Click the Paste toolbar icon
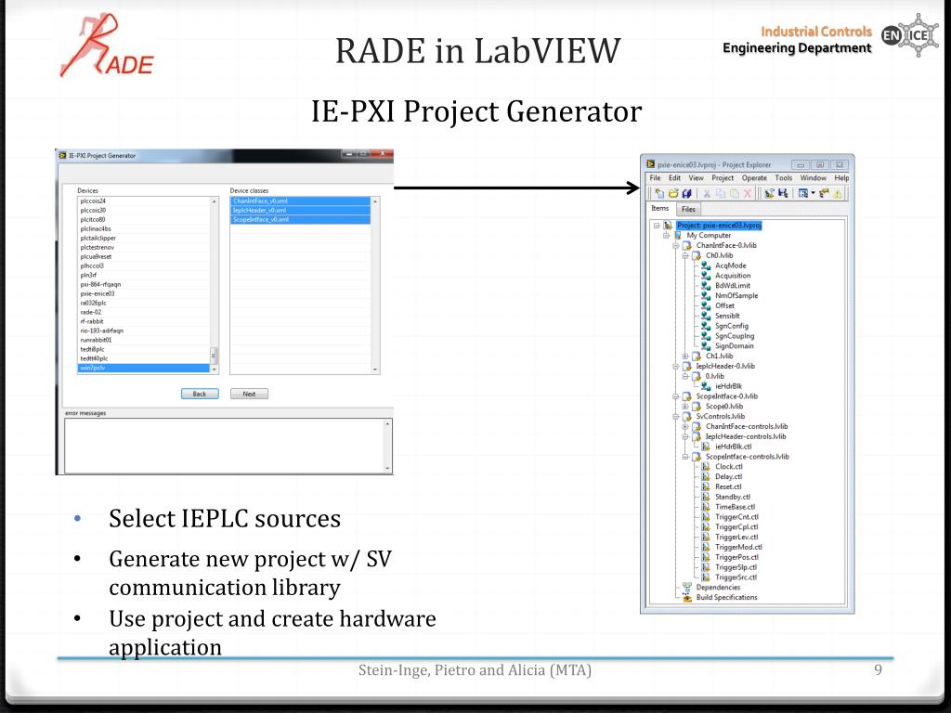Viewport: 951px width, 713px height. [735, 193]
